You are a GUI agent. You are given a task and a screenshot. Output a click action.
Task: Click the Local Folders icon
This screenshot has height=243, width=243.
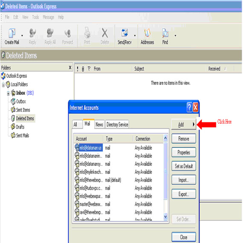click(8, 84)
